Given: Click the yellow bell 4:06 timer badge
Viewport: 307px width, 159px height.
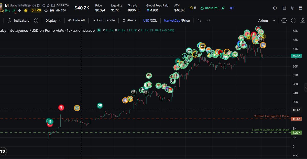Looking at the screenshot, I should [36, 10].
